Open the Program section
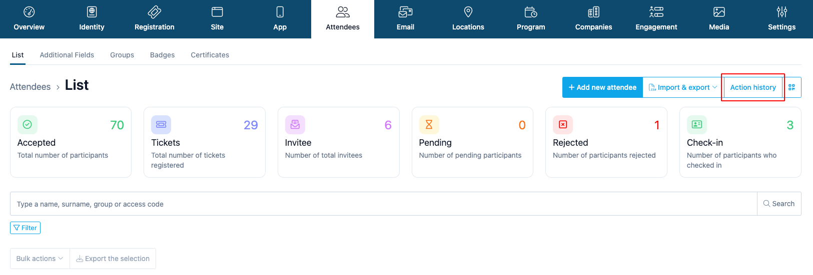This screenshot has width=813, height=275. coord(531,19)
